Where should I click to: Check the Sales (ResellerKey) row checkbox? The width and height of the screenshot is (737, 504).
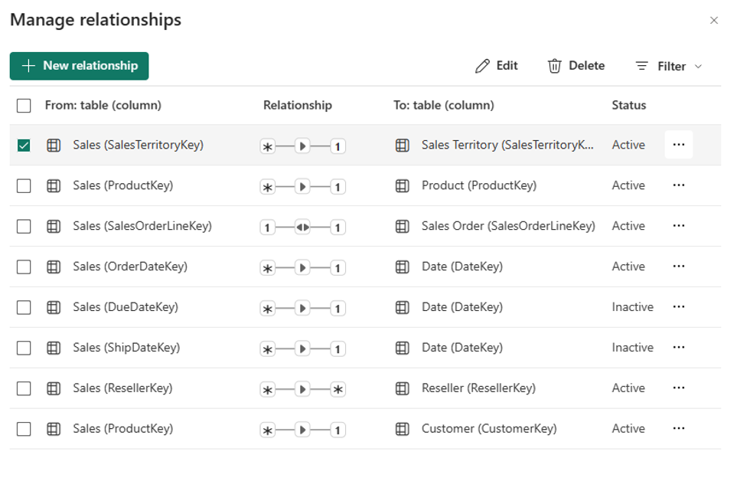[x=24, y=388]
